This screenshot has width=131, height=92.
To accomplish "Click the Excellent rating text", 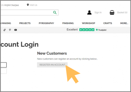I will [72, 29].
